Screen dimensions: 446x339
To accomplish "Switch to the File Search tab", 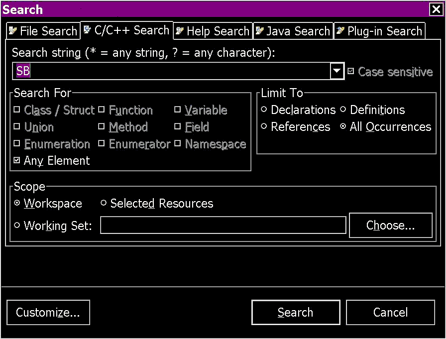I will point(43,31).
